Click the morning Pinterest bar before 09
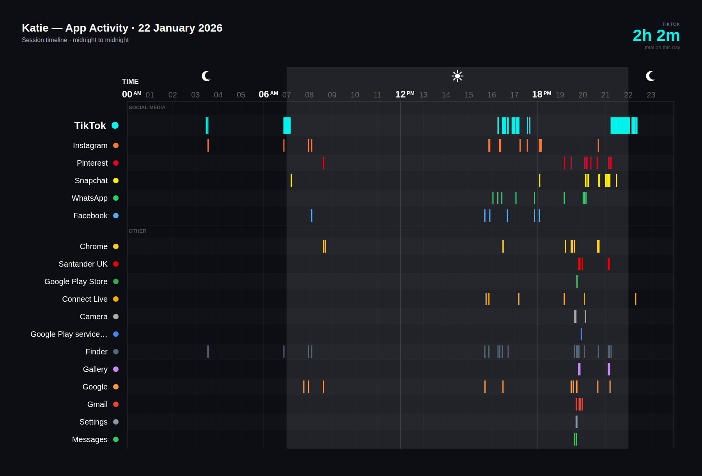 coord(323,163)
